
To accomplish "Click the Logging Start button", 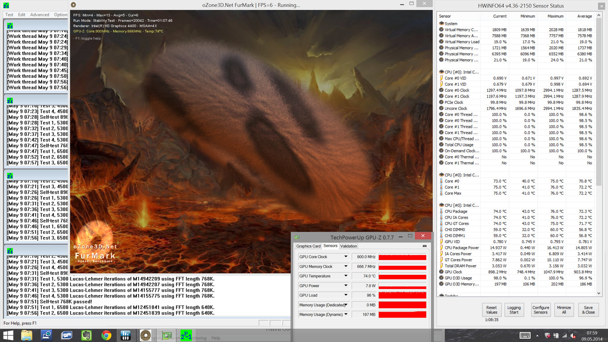I will tap(514, 310).
